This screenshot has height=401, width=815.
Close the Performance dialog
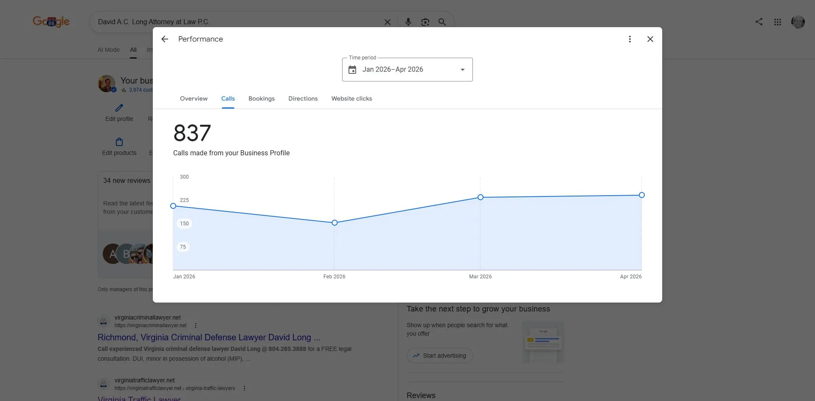click(650, 39)
